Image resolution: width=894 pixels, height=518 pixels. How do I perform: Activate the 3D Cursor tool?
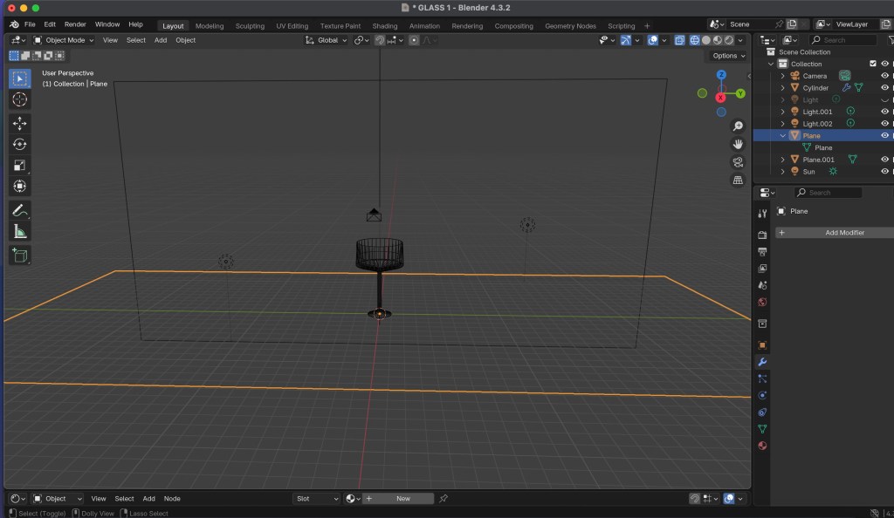[20, 99]
